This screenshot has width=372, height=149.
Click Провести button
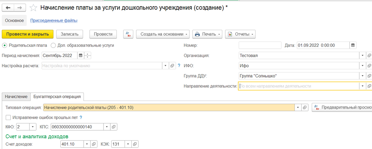pos(103,34)
